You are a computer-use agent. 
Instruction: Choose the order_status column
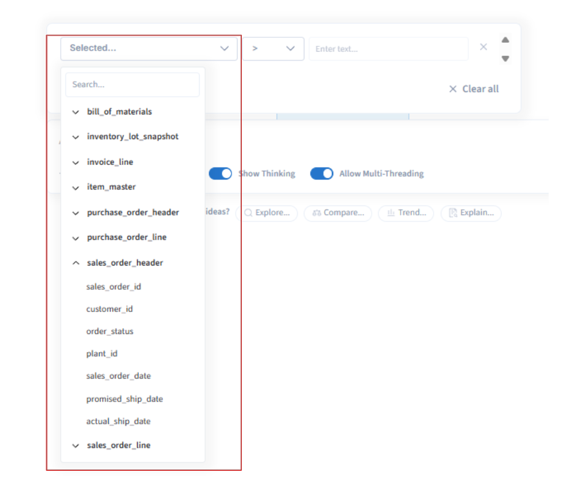109,331
